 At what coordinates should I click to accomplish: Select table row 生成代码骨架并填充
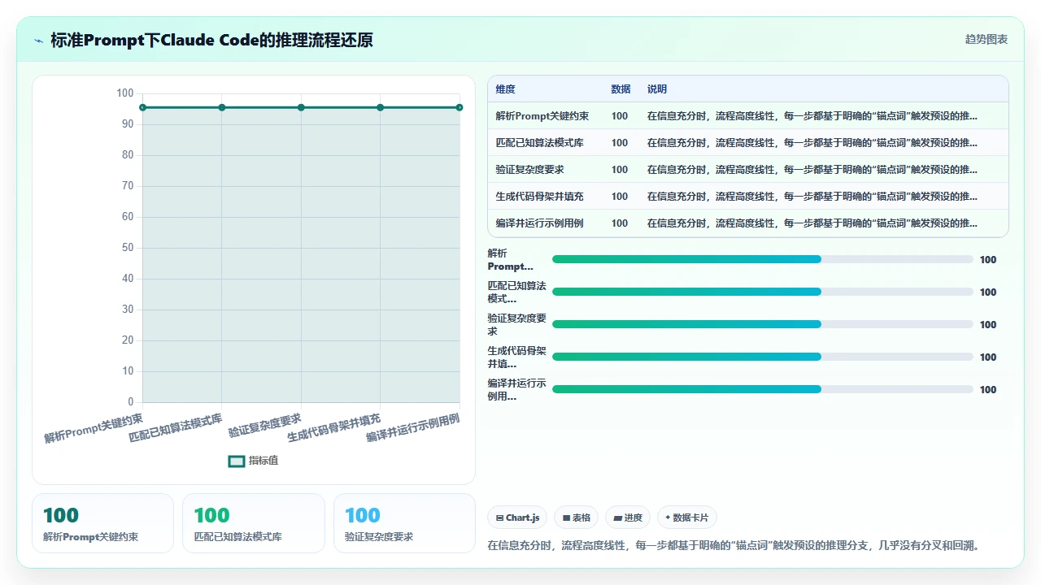pyautogui.click(x=748, y=197)
